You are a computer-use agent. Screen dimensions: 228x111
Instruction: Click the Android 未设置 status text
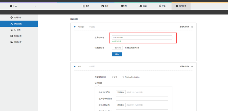(92, 27)
